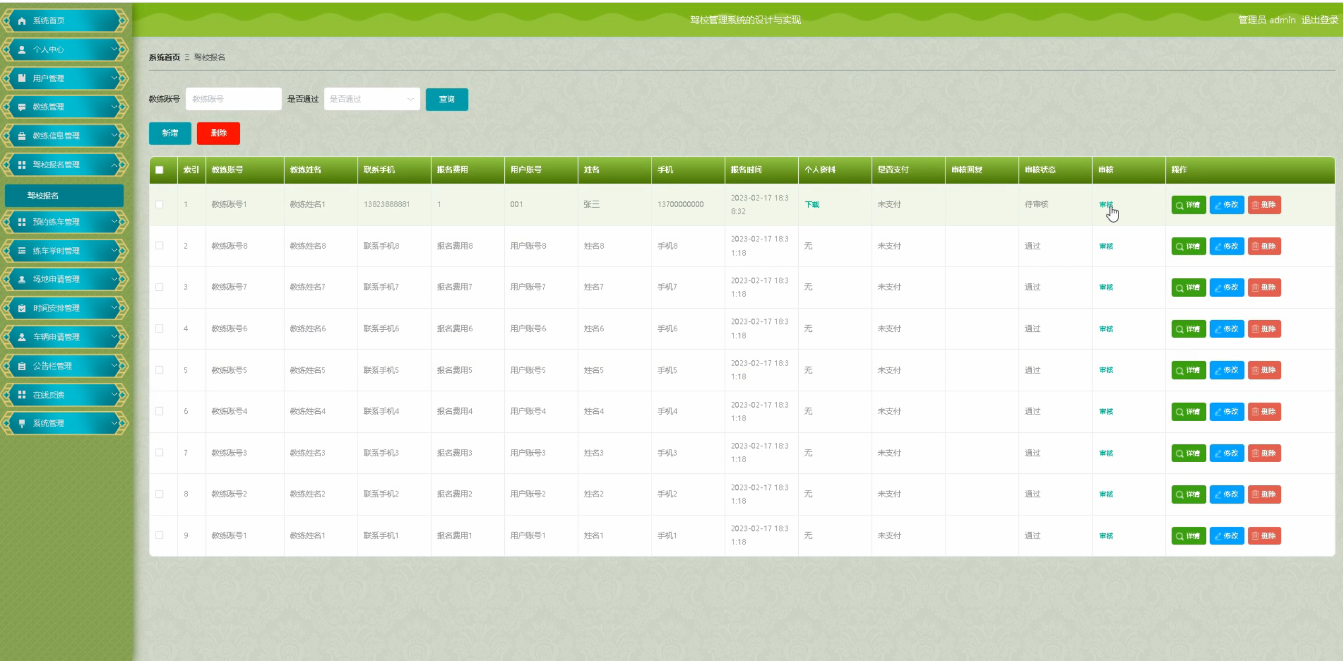Click the icon beside 时间安排管理
Screen dimensions: 1343x661
pos(22,308)
